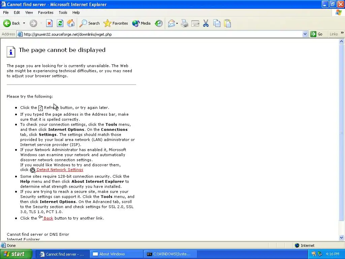Print the page with printer icon
Image resolution: width=345 pixels, height=259 pixels.
pyautogui.click(x=185, y=23)
